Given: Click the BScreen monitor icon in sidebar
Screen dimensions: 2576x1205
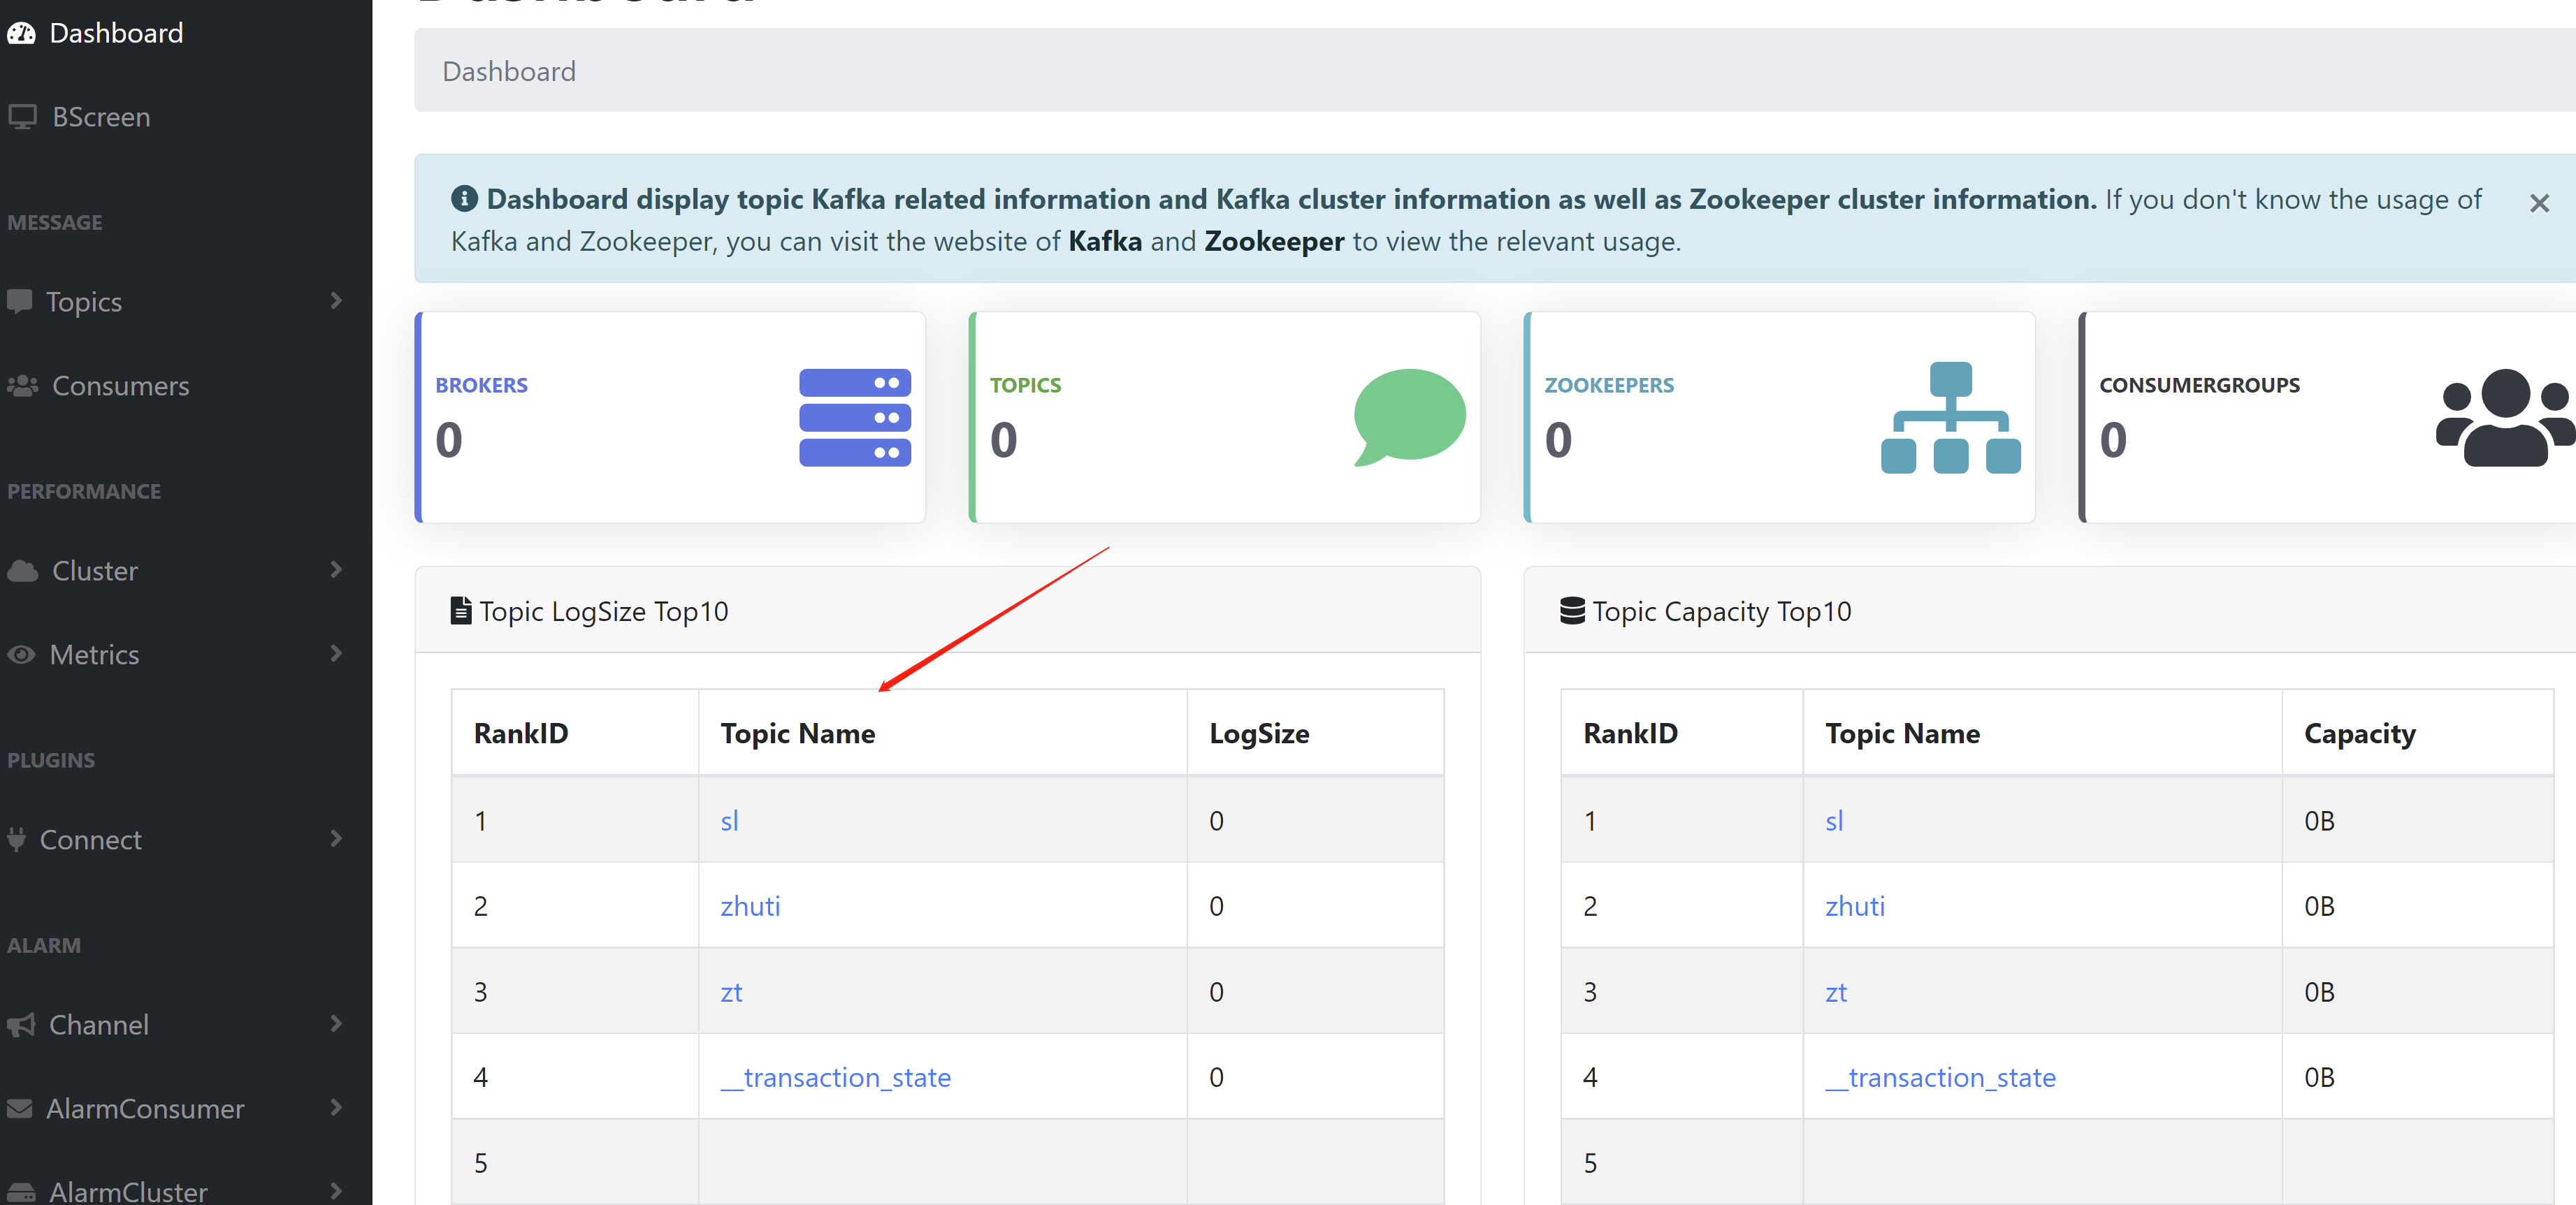Looking at the screenshot, I should [22, 117].
